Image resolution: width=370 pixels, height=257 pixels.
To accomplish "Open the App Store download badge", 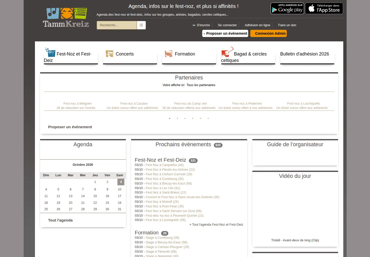I will tap(324, 8).
